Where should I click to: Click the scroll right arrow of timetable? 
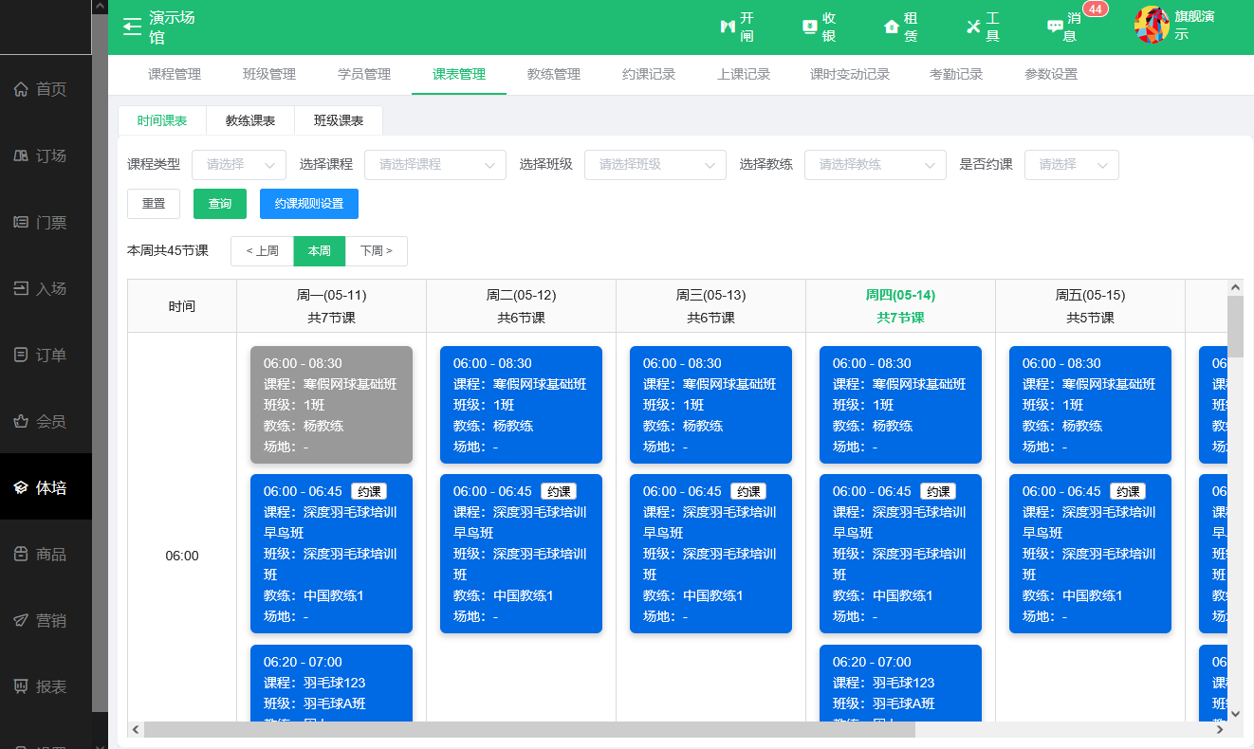(x=1220, y=729)
